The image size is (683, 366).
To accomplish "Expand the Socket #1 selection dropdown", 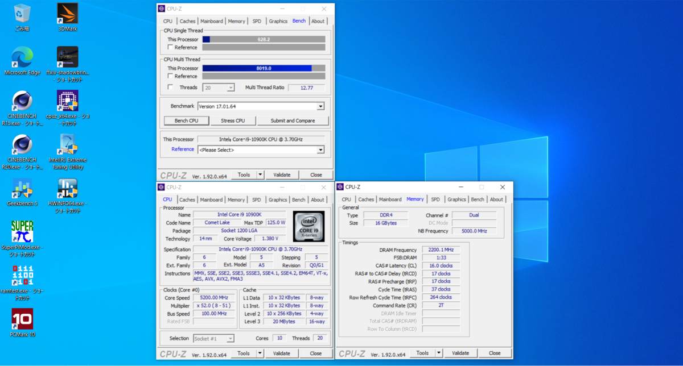I will point(231,338).
